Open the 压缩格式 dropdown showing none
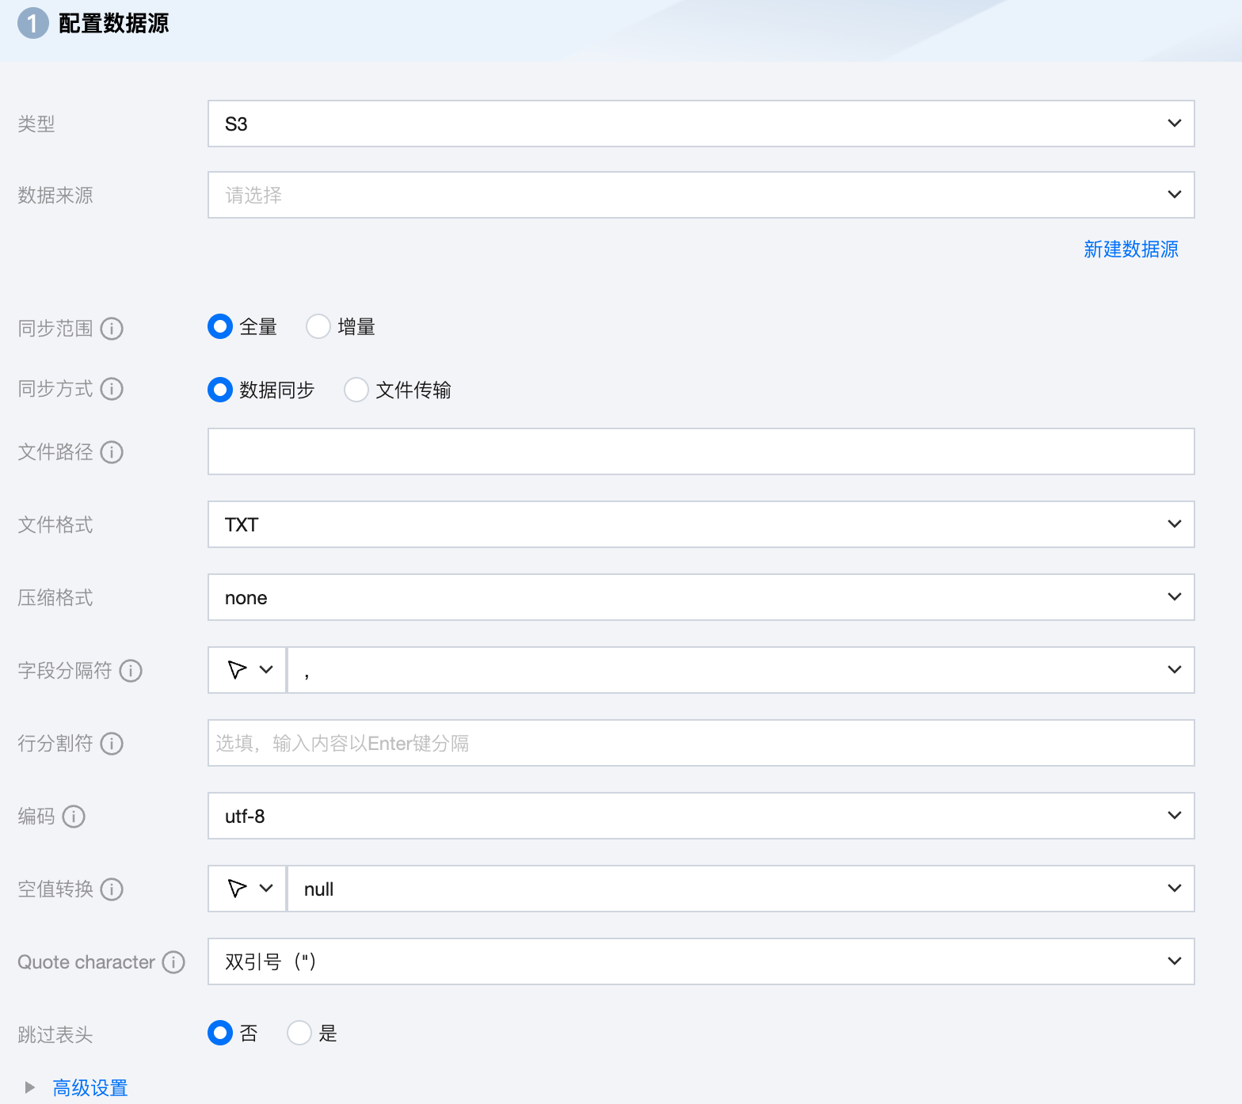Screen dimensions: 1242x1104 (700, 597)
